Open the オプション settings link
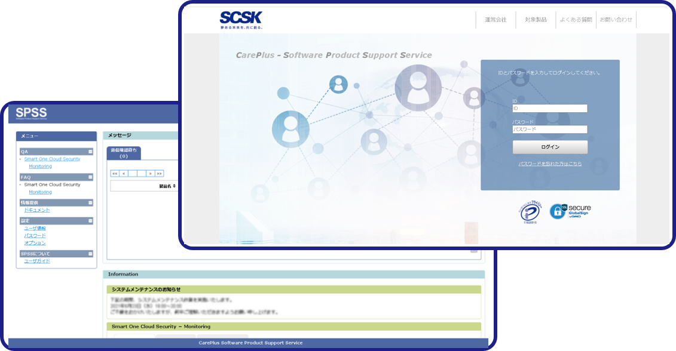The height and width of the screenshot is (351, 676). pyautogui.click(x=35, y=243)
